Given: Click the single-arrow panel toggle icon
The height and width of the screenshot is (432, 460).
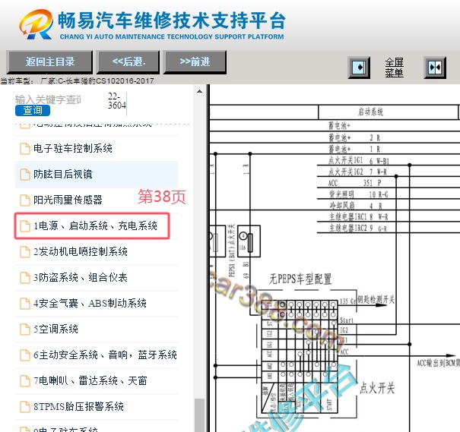Looking at the screenshot, I should 359,68.
